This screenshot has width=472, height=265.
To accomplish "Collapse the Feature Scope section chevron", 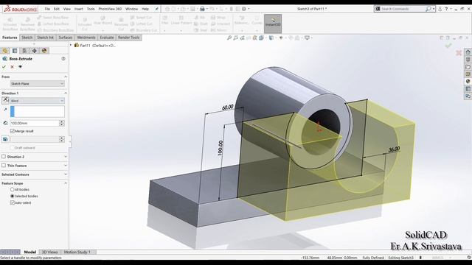I will coord(66,183).
